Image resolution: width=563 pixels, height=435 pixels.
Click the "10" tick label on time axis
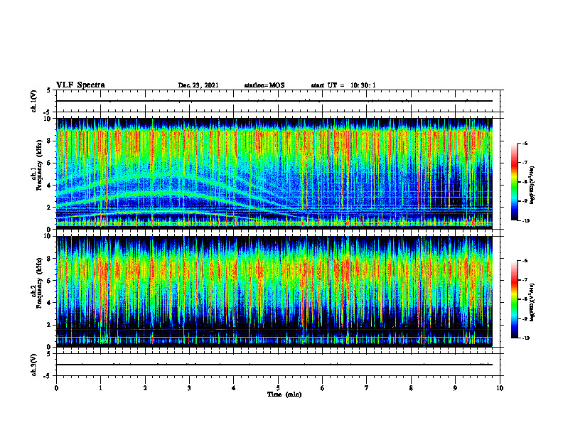tap(500, 388)
